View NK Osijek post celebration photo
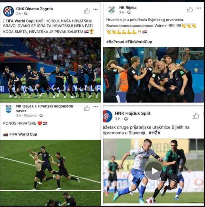This screenshot has width=205, height=207. pos(50,173)
